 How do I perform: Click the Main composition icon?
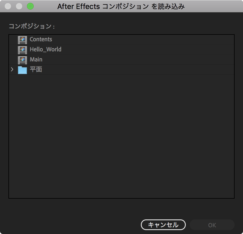point(22,60)
